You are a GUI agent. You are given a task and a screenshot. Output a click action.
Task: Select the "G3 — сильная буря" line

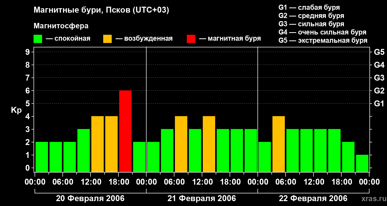311,24
